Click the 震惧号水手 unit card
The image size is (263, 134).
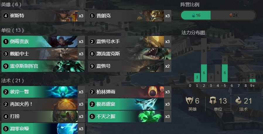pos(129,42)
